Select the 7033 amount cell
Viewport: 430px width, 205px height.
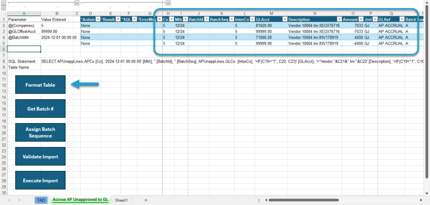353,26
